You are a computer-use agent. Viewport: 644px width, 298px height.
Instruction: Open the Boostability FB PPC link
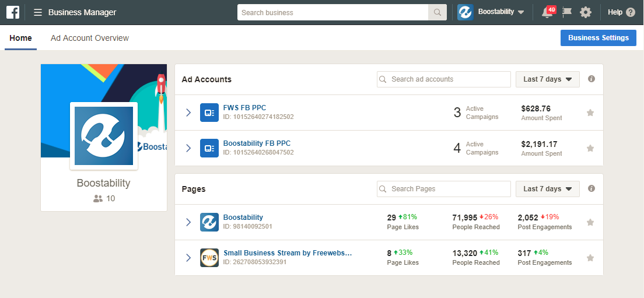(x=257, y=143)
